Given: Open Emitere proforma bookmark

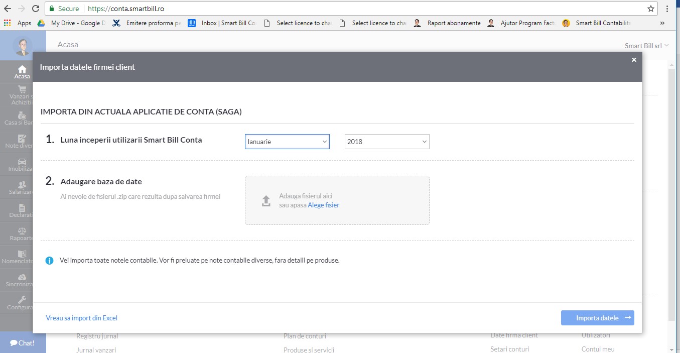Looking at the screenshot, I should tap(147, 23).
